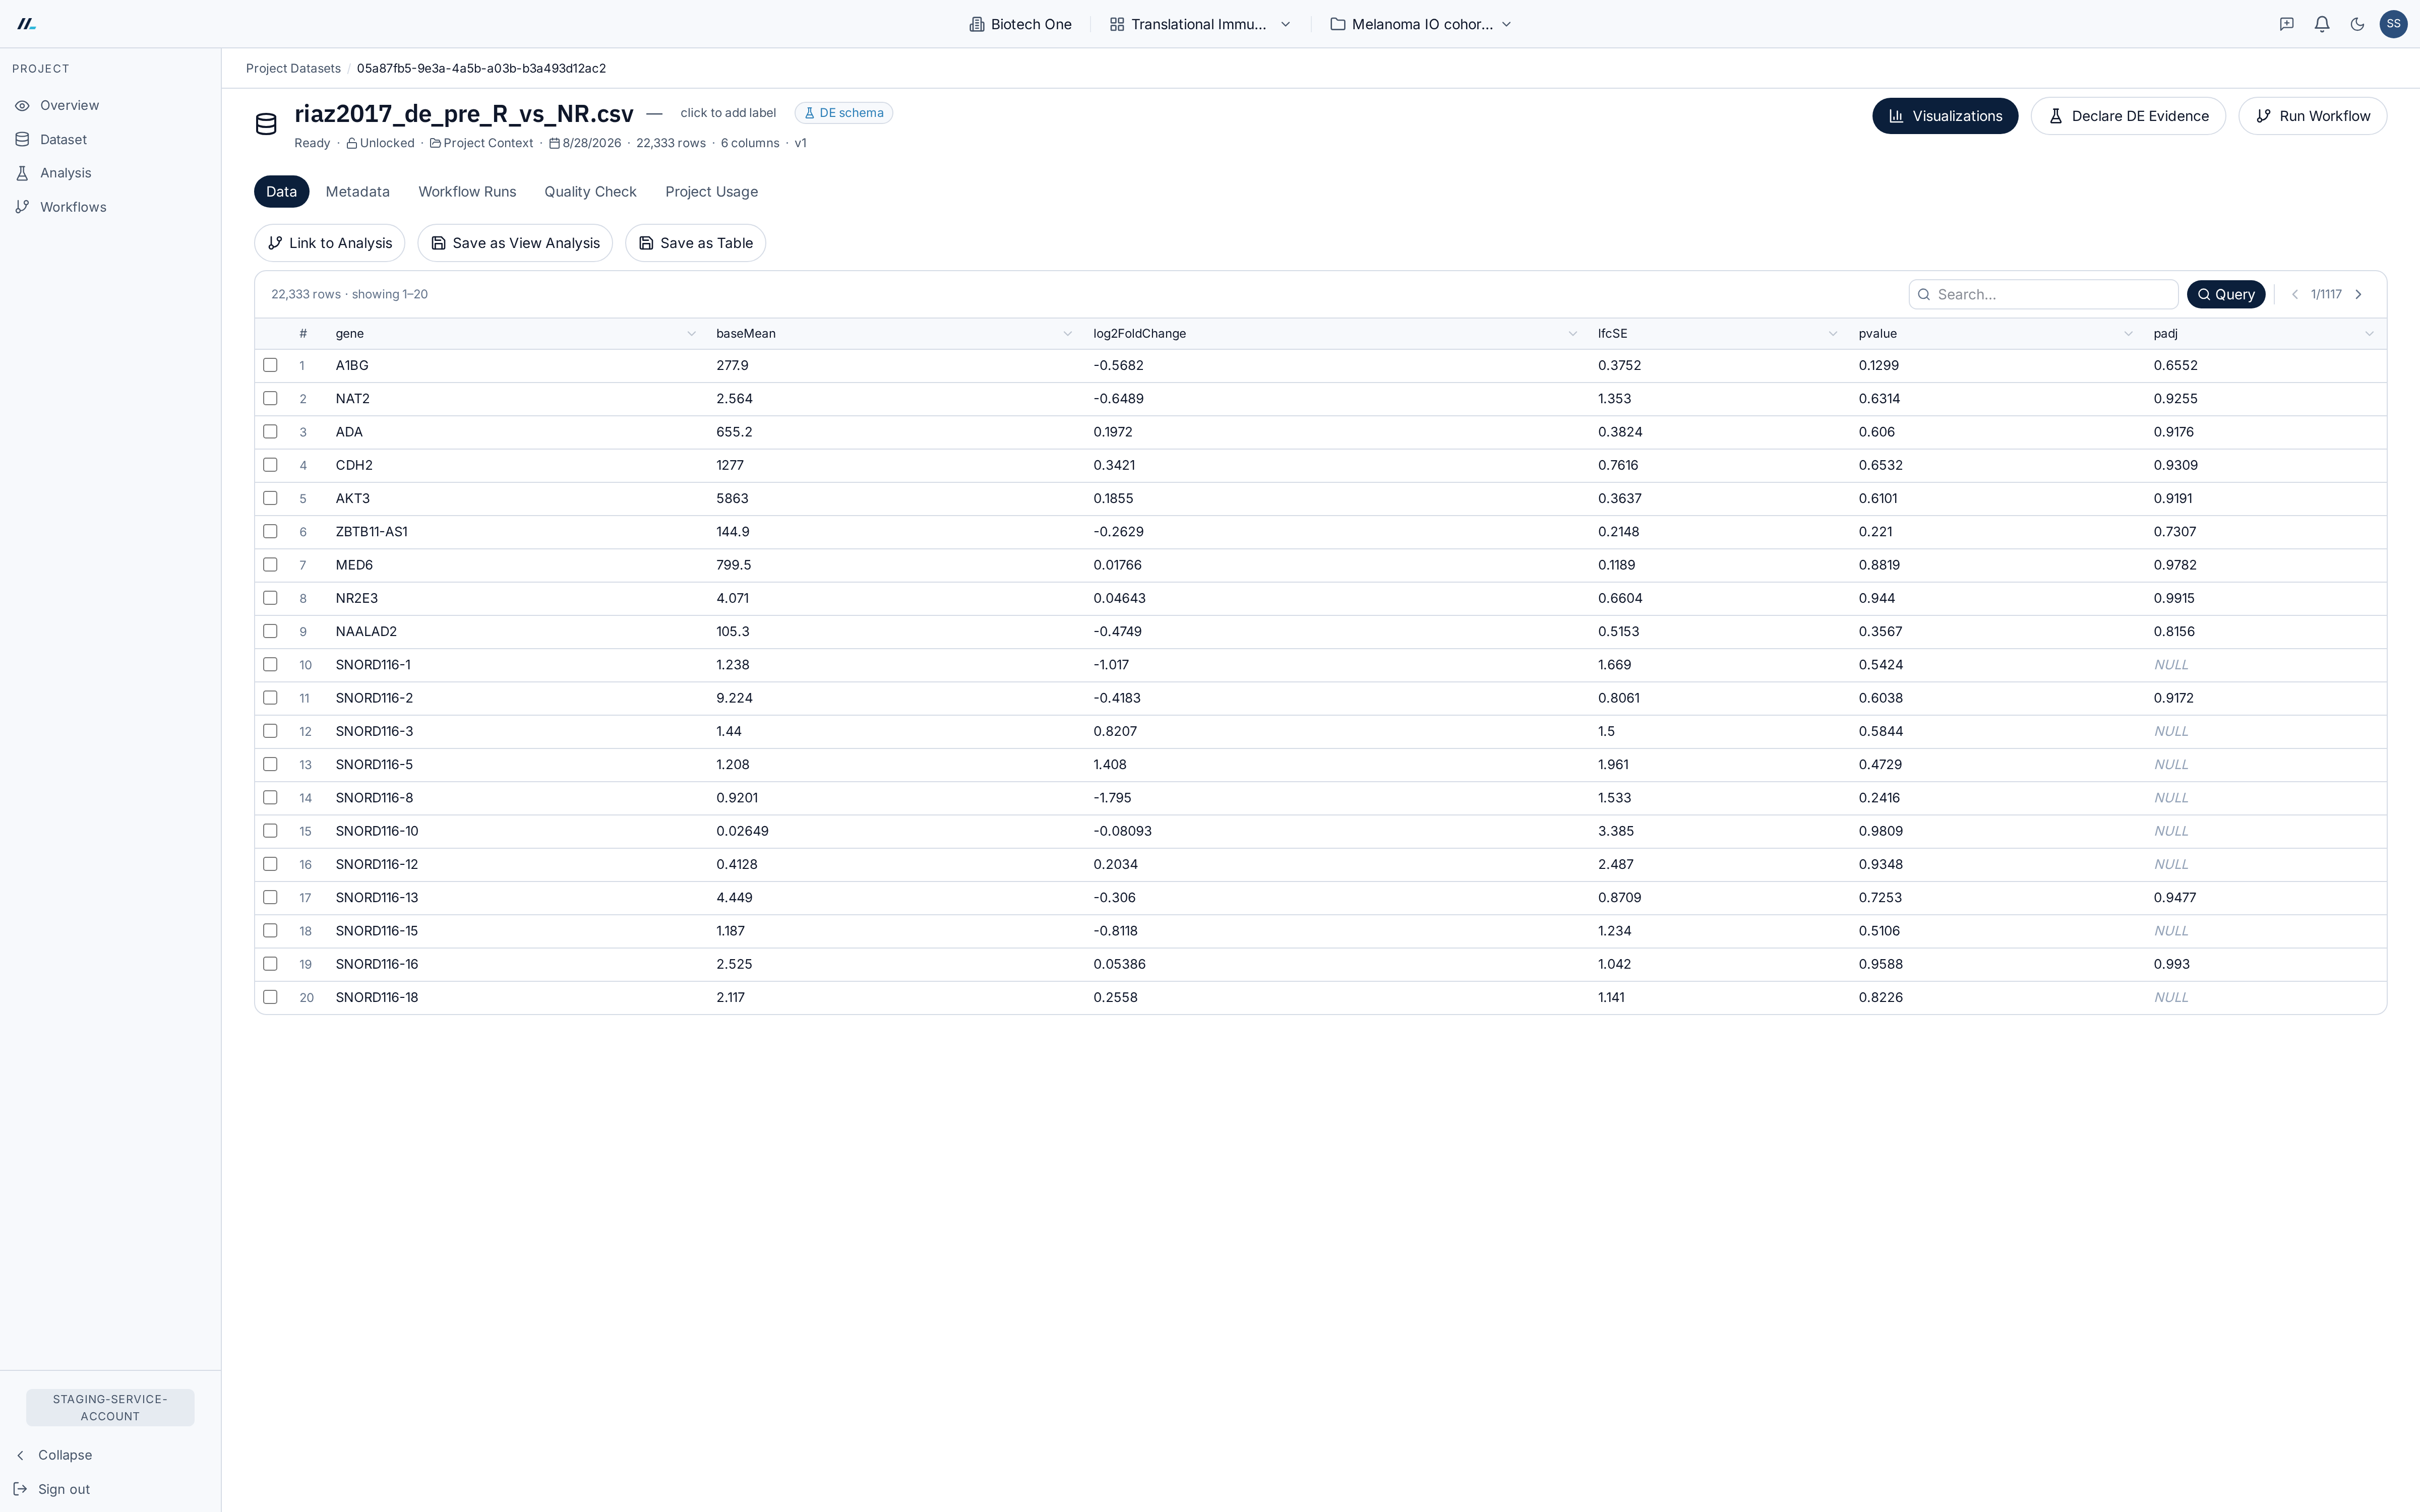The height and width of the screenshot is (1512, 2420).
Task: Click the dataset database icon beside title
Action: point(266,124)
